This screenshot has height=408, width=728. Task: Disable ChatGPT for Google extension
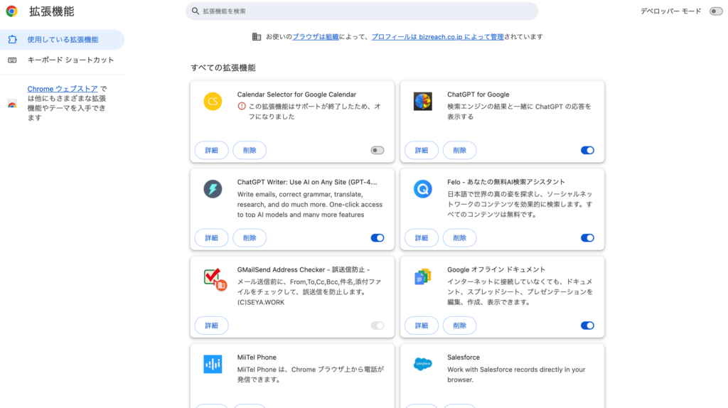click(x=587, y=151)
